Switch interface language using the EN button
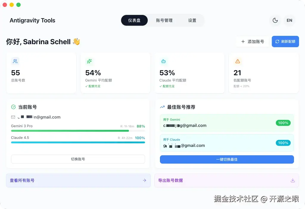This screenshot has width=305, height=209. [289, 20]
